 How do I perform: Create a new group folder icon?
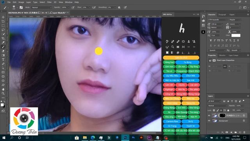[236, 132]
